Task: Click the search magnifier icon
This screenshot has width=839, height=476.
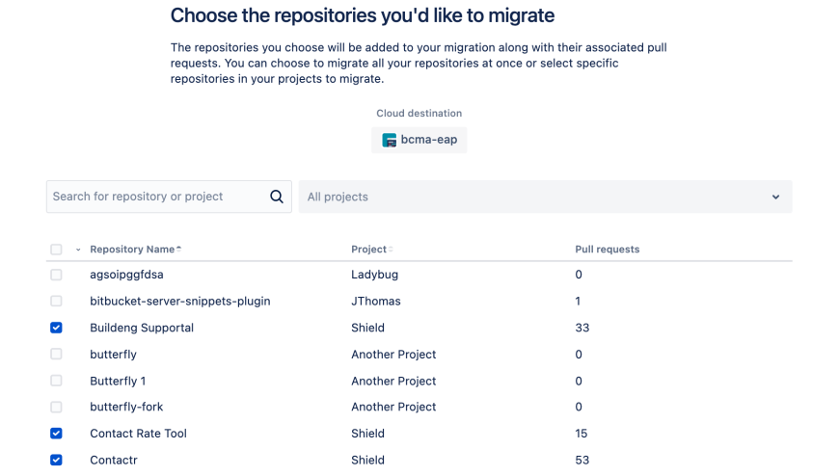Action: (277, 197)
